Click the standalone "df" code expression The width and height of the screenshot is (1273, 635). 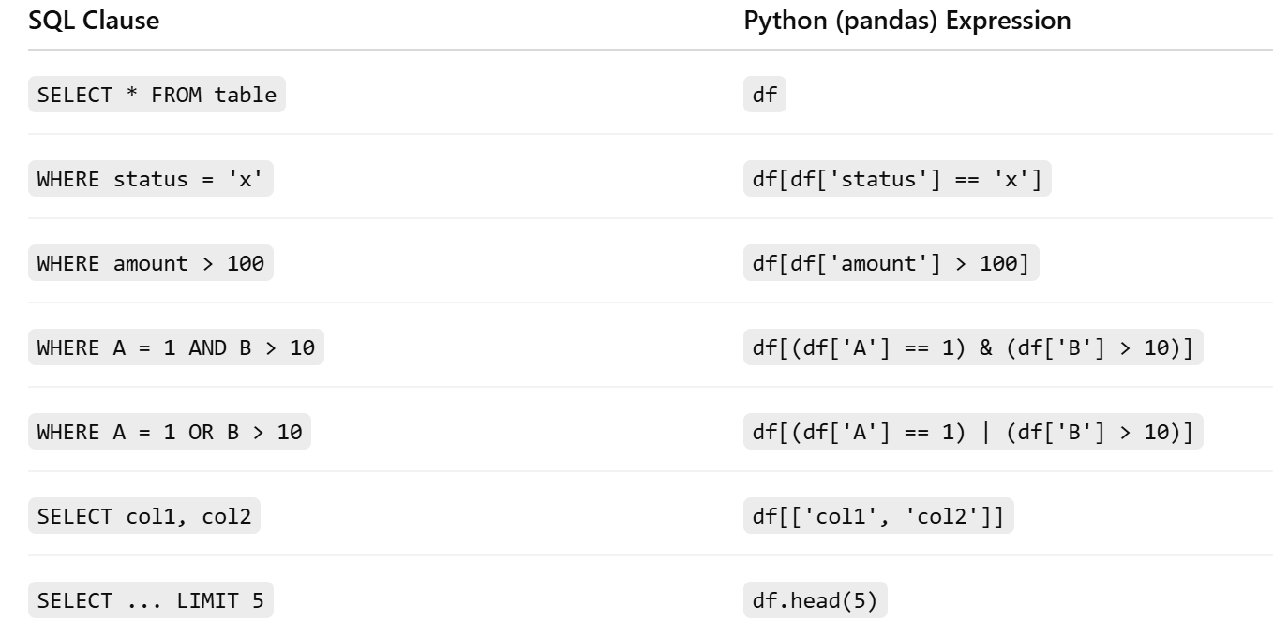(x=764, y=95)
